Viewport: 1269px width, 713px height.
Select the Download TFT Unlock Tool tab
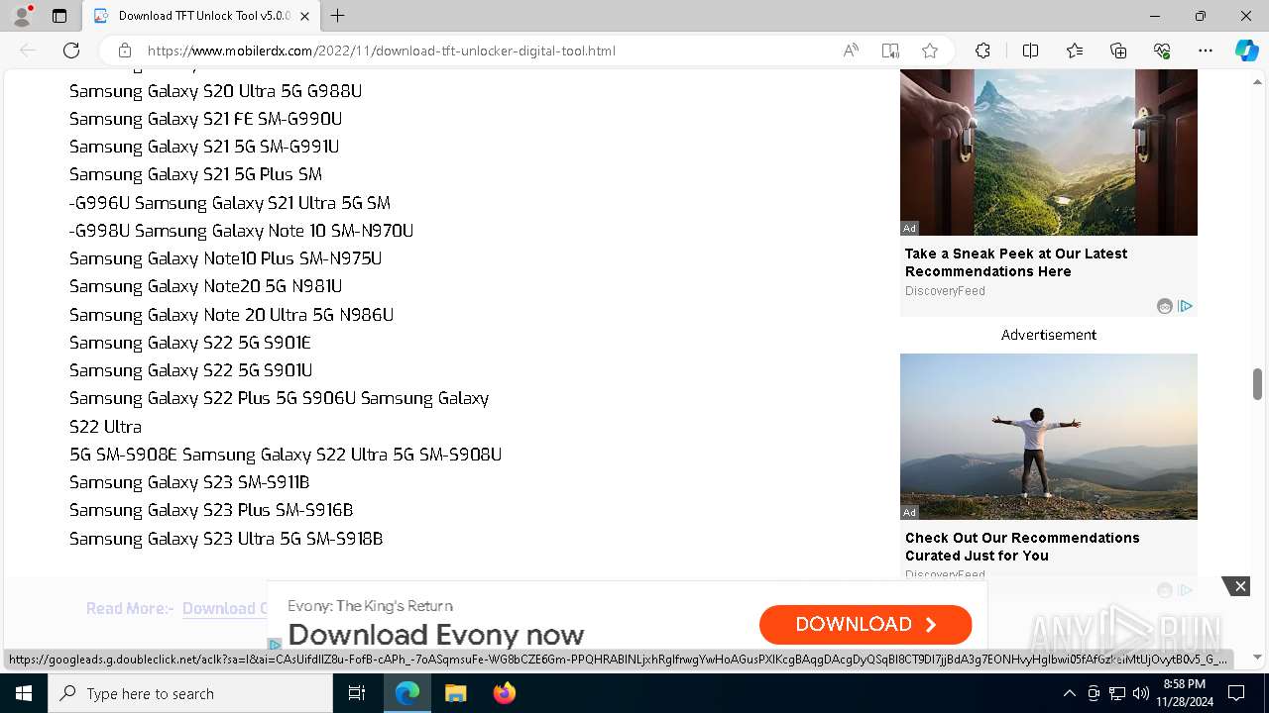pyautogui.click(x=200, y=16)
